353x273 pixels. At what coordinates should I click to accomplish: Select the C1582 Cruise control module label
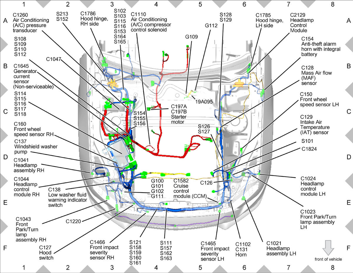(190, 188)
